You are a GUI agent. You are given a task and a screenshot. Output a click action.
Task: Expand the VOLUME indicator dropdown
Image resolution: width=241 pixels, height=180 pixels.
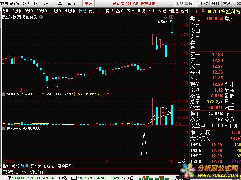pyautogui.click(x=4, y=94)
